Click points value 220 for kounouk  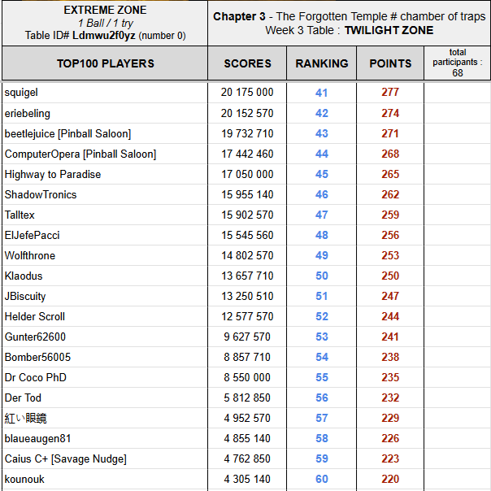click(x=390, y=479)
